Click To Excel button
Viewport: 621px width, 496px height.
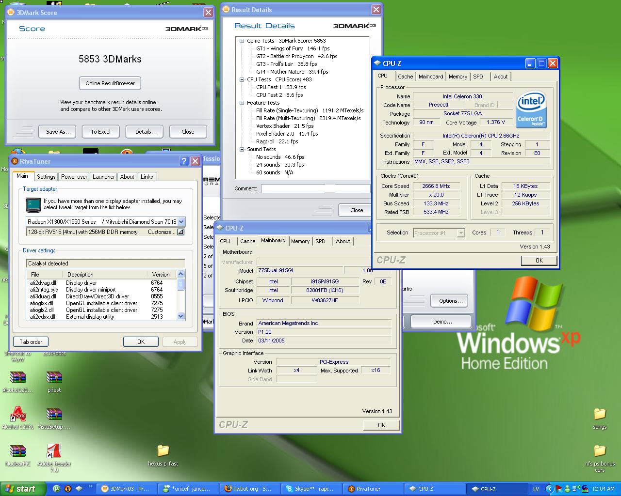(100, 132)
